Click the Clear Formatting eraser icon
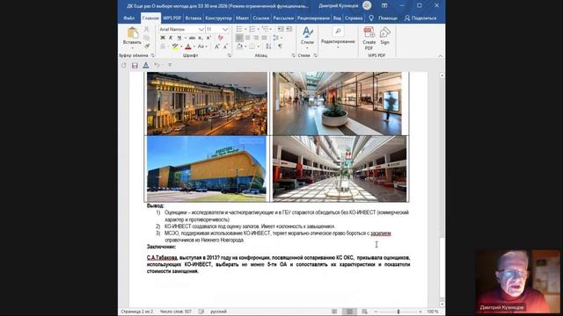The width and height of the screenshot is (563, 316). pyautogui.click(x=221, y=38)
